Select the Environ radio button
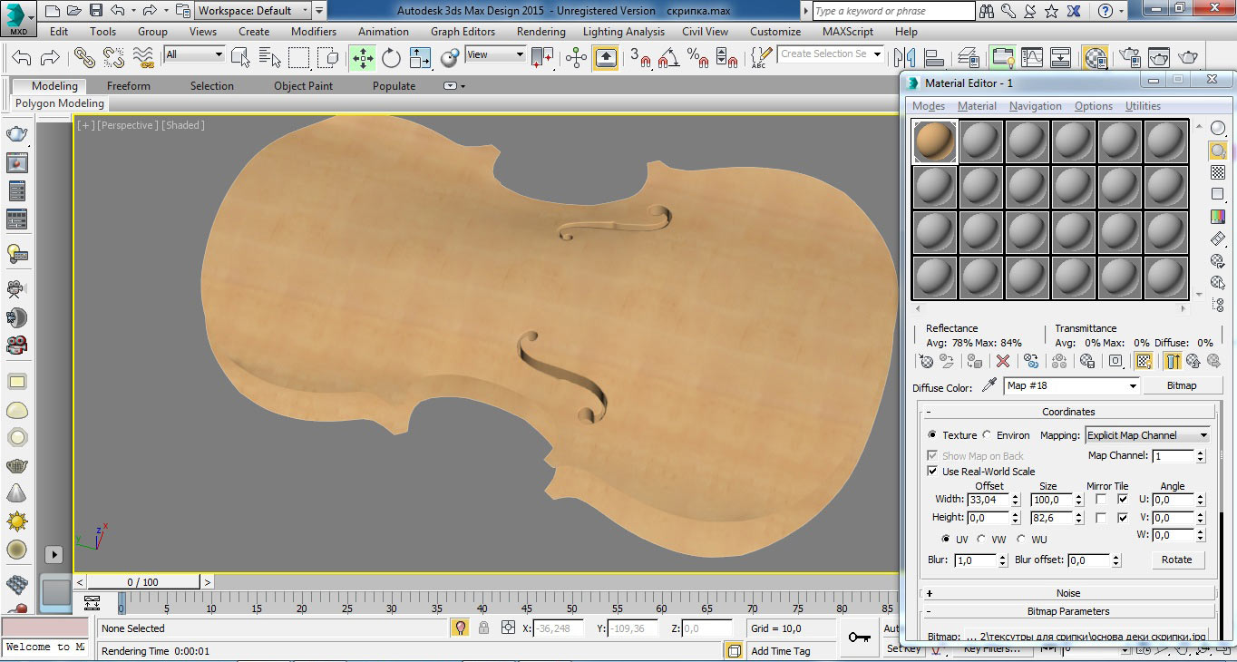This screenshot has height=662, width=1237. click(987, 435)
